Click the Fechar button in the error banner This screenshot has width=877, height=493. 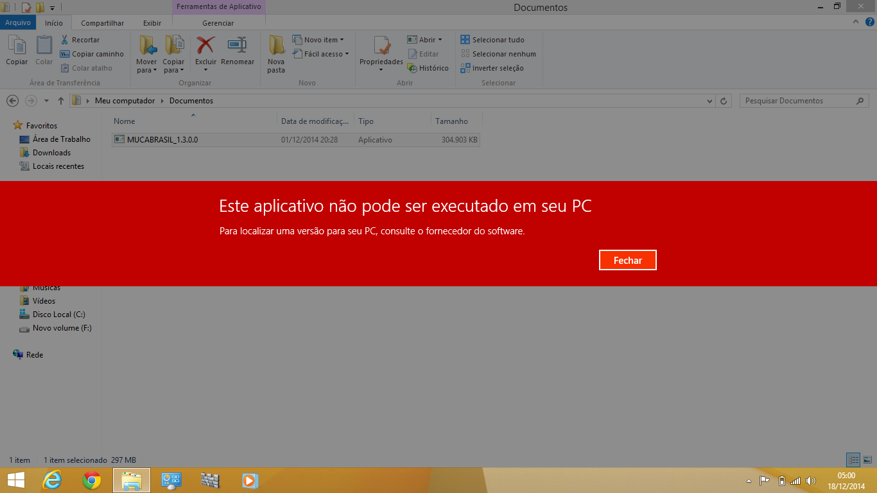pos(627,260)
